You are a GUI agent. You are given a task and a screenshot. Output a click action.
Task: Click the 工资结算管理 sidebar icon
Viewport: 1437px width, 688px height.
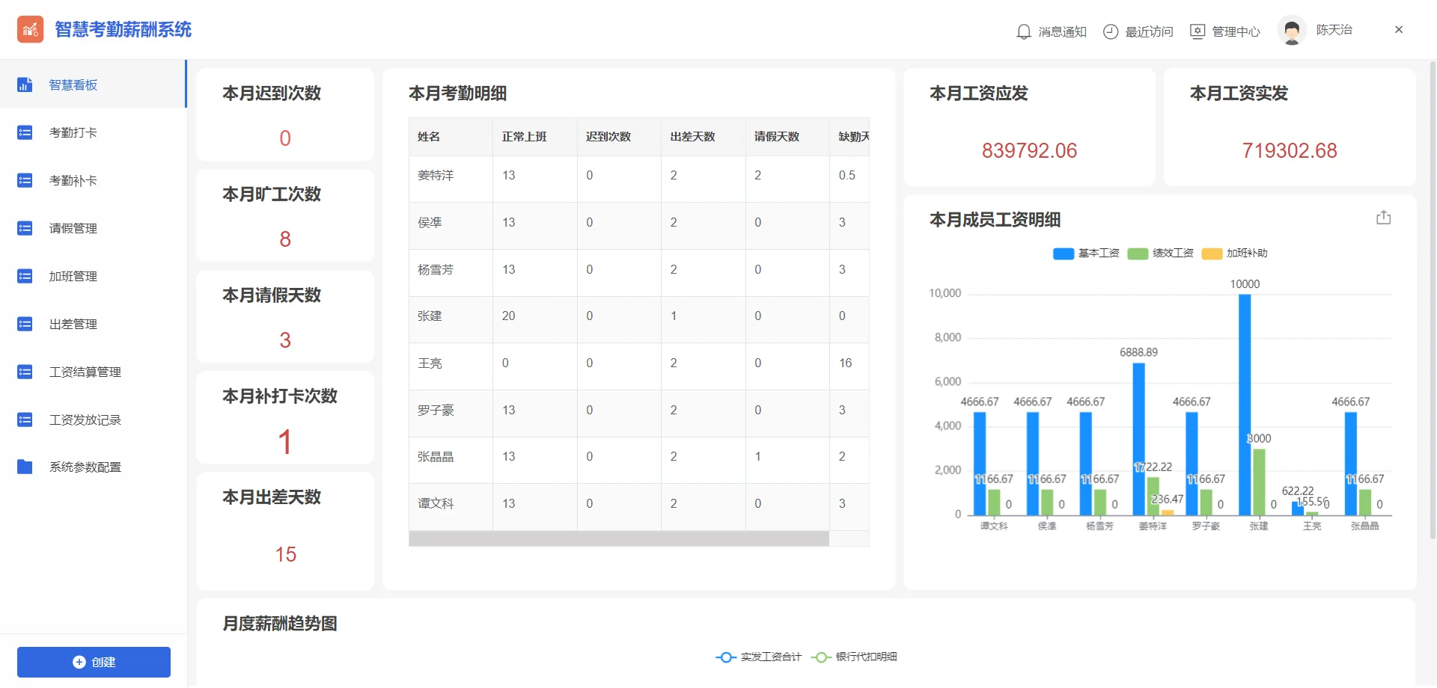(x=25, y=372)
